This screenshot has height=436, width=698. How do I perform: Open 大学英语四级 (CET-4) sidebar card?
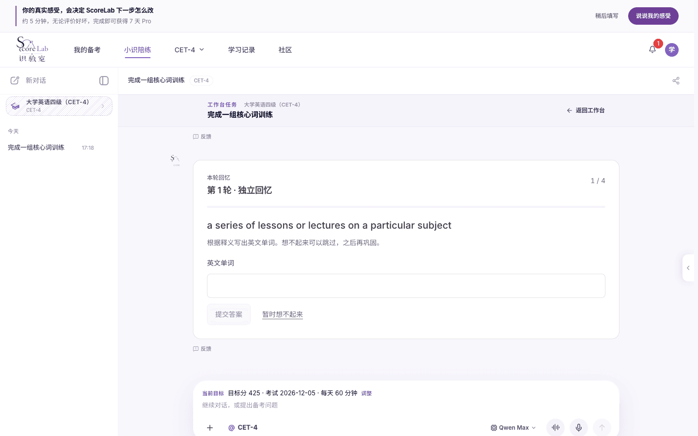(59, 106)
